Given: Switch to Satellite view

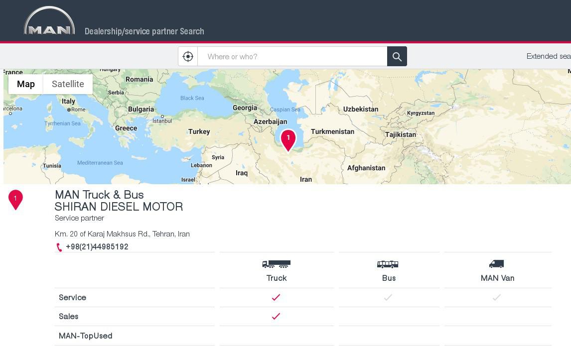Looking at the screenshot, I should [68, 84].
